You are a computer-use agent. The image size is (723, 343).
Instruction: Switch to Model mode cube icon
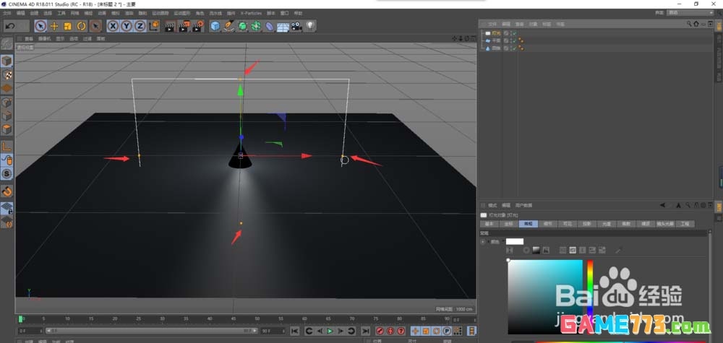click(7, 61)
